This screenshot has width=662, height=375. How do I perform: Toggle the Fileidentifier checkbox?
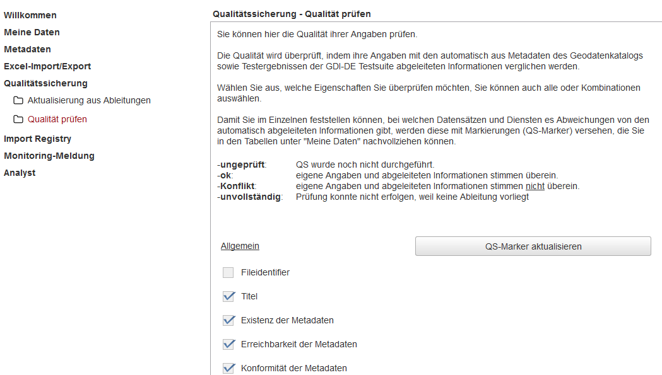coord(228,273)
